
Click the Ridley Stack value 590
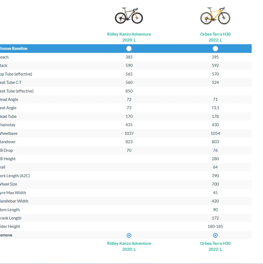coord(129,66)
